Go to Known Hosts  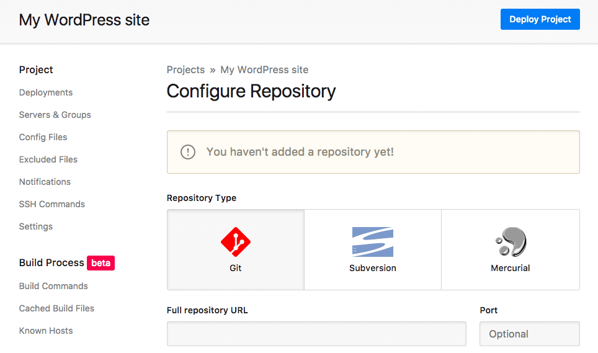pyautogui.click(x=46, y=331)
